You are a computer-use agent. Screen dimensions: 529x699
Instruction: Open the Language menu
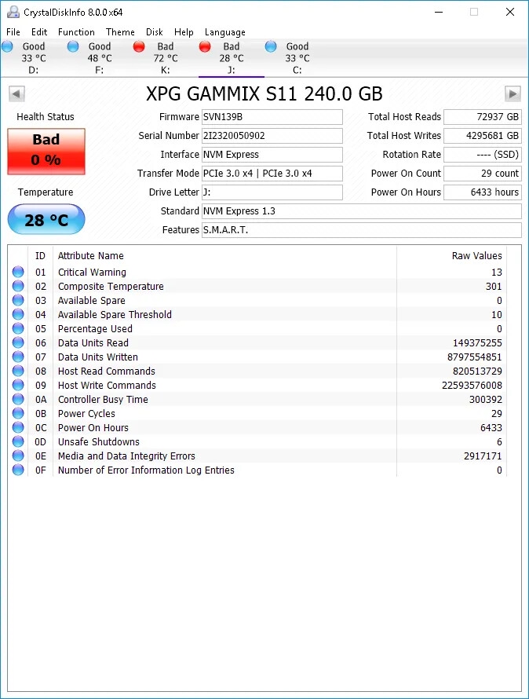(x=225, y=32)
